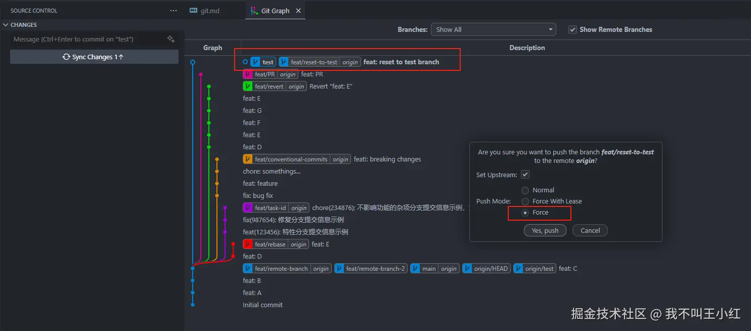Click the pink feat/PR commit node in graph

pyautogui.click(x=201, y=74)
